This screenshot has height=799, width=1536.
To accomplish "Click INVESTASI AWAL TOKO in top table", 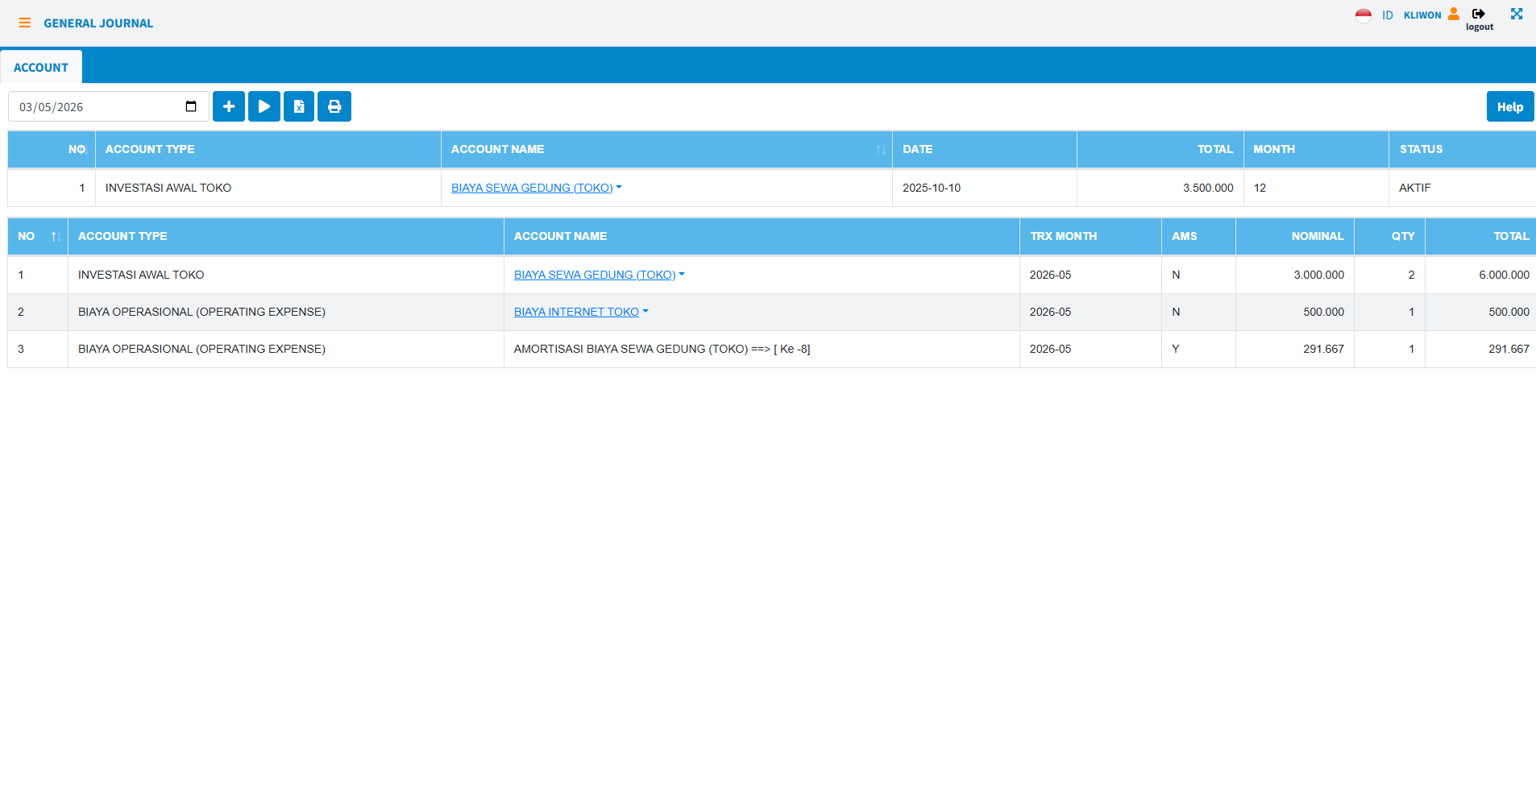I will [168, 188].
